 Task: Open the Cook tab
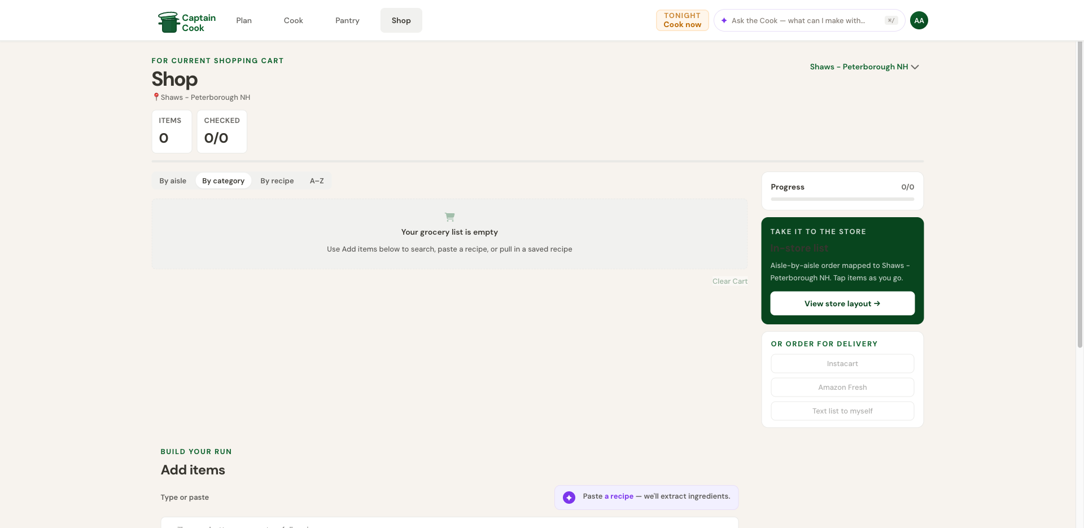coord(293,20)
